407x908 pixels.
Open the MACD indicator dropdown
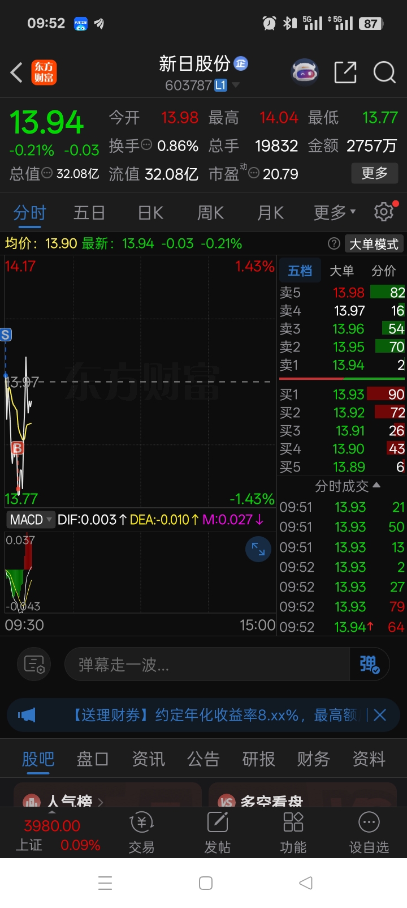click(x=31, y=519)
